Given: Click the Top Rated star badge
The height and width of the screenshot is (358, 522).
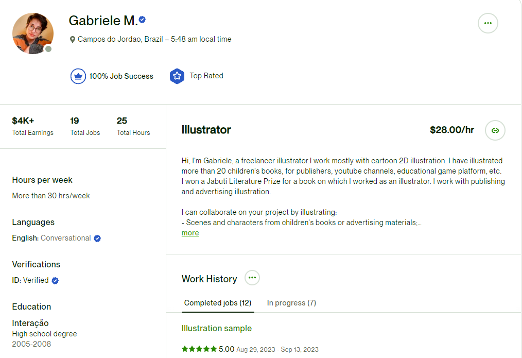Looking at the screenshot, I should click(177, 76).
